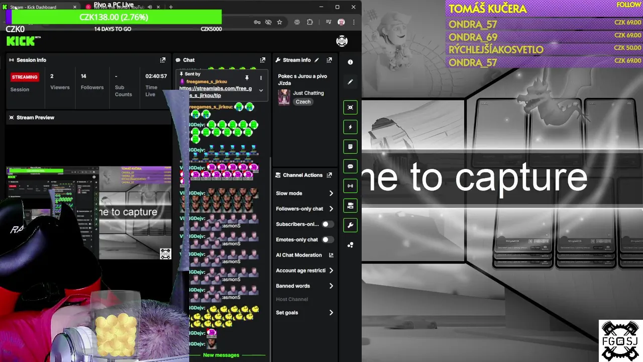Open the Kick profile avatar menu

tap(342, 41)
